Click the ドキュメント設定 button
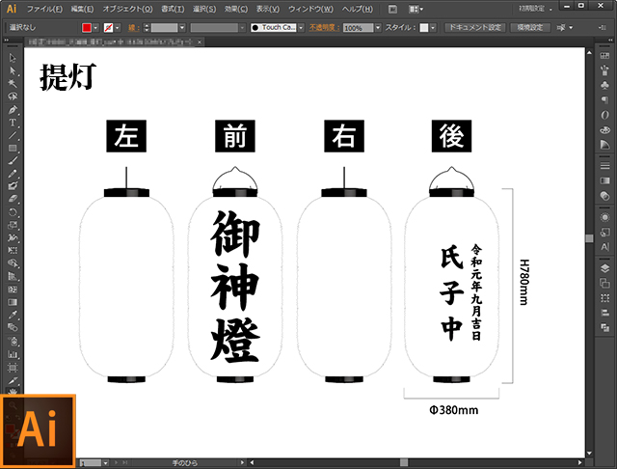The height and width of the screenshot is (469, 617). tap(474, 28)
